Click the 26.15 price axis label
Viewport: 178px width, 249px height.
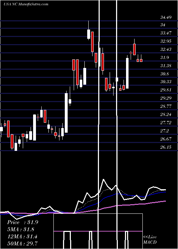[166, 147]
